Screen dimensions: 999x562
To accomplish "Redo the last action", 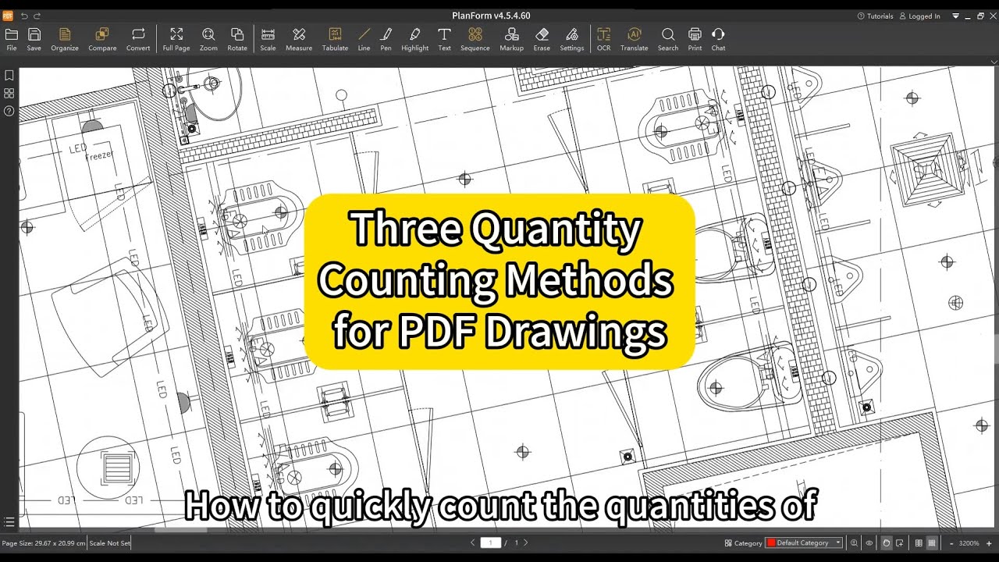I will (x=37, y=16).
